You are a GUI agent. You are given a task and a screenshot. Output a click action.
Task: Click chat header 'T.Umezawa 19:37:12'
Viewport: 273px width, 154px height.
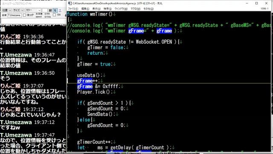click(27, 122)
